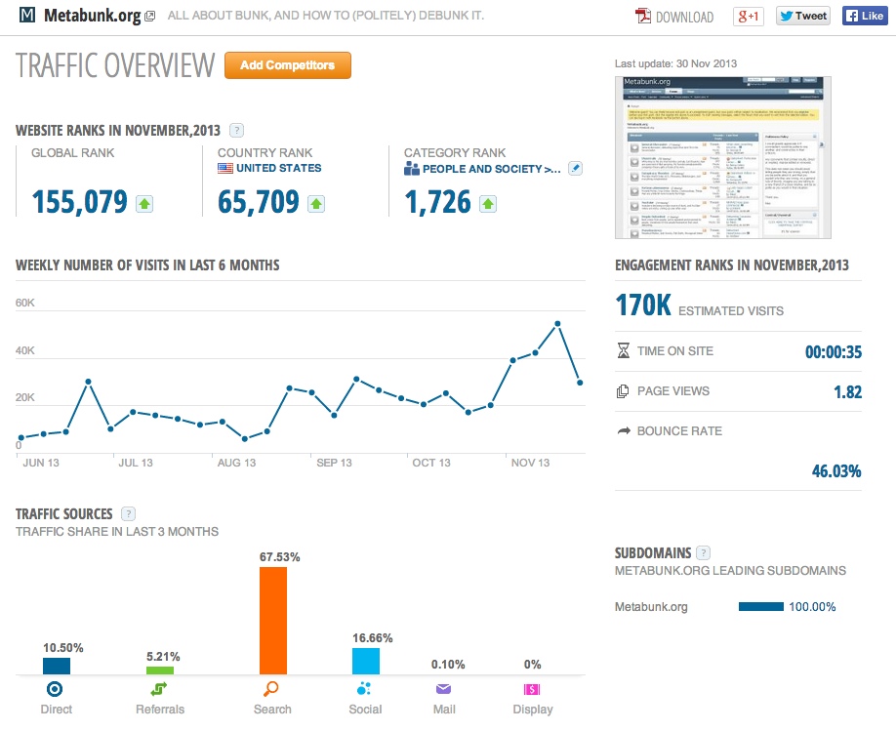This screenshot has height=731, width=896.
Task: Click the Metabunk.org logo icon
Action: (25, 15)
